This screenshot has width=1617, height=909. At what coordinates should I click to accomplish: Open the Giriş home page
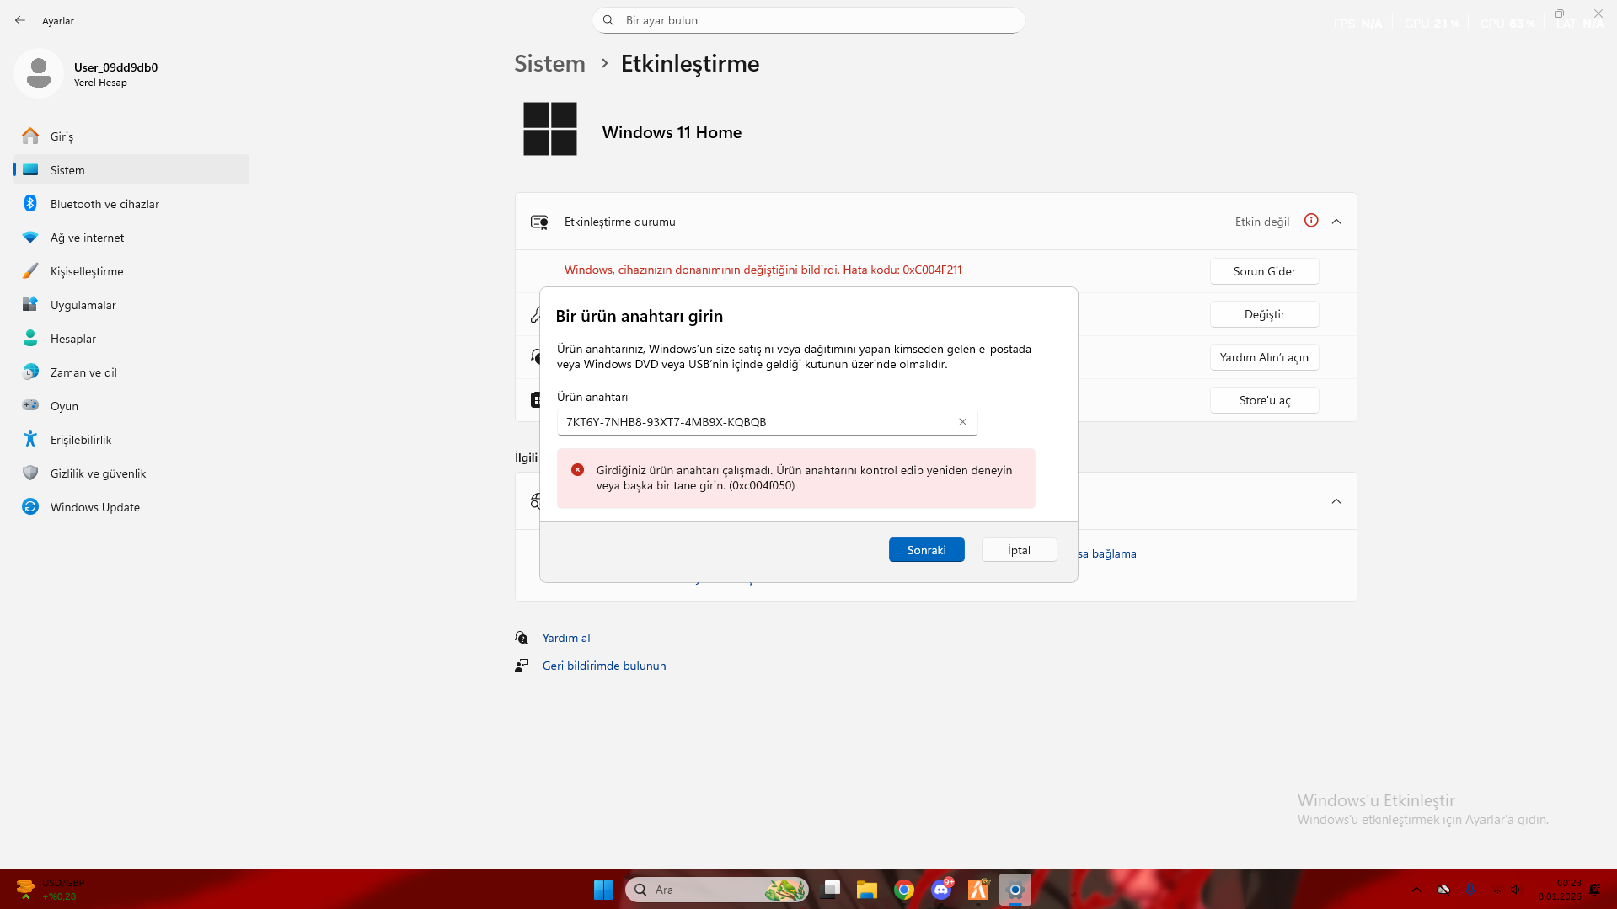(x=131, y=136)
